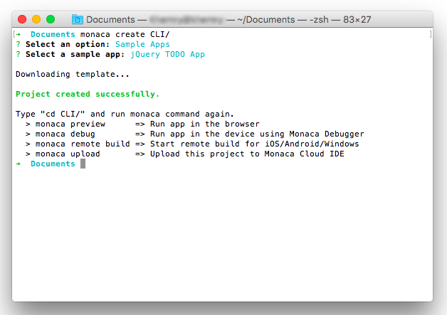Click the terminal cursor block at prompt

[x=83, y=164]
